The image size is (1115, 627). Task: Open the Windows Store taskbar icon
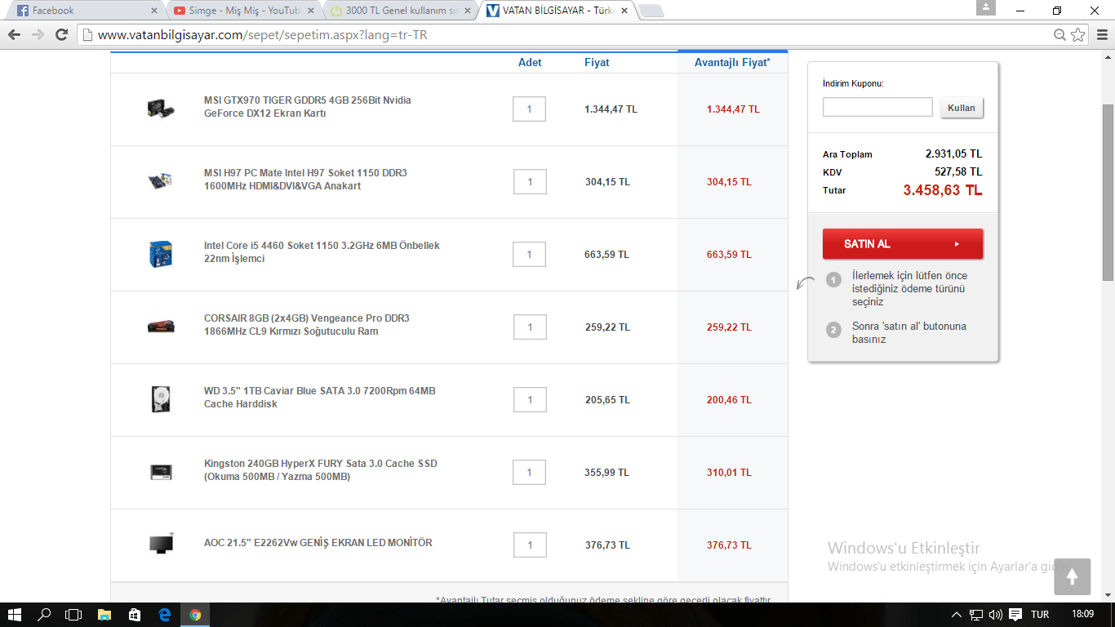coord(135,615)
